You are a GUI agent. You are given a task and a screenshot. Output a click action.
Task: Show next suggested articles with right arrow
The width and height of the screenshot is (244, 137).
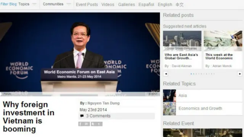(x=240, y=74)
